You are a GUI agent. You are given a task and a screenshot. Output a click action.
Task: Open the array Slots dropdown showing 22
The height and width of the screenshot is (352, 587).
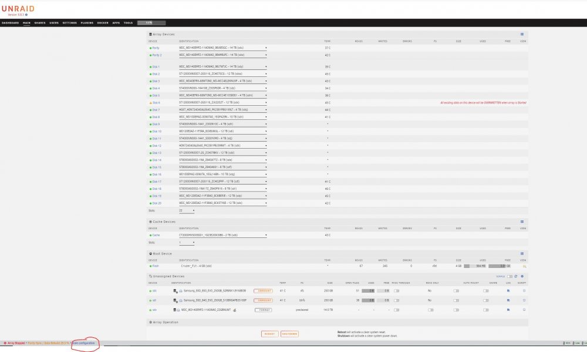(x=187, y=211)
